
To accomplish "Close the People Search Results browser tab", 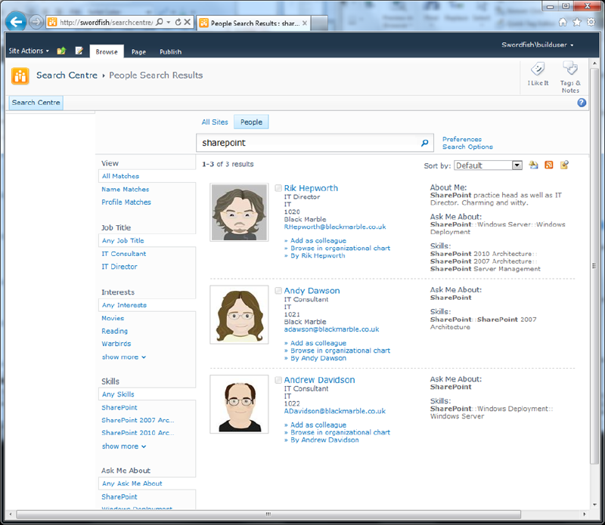I will pyautogui.click(x=305, y=23).
